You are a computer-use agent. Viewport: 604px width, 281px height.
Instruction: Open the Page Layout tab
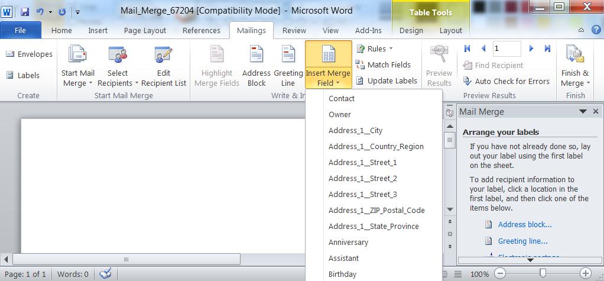click(145, 30)
